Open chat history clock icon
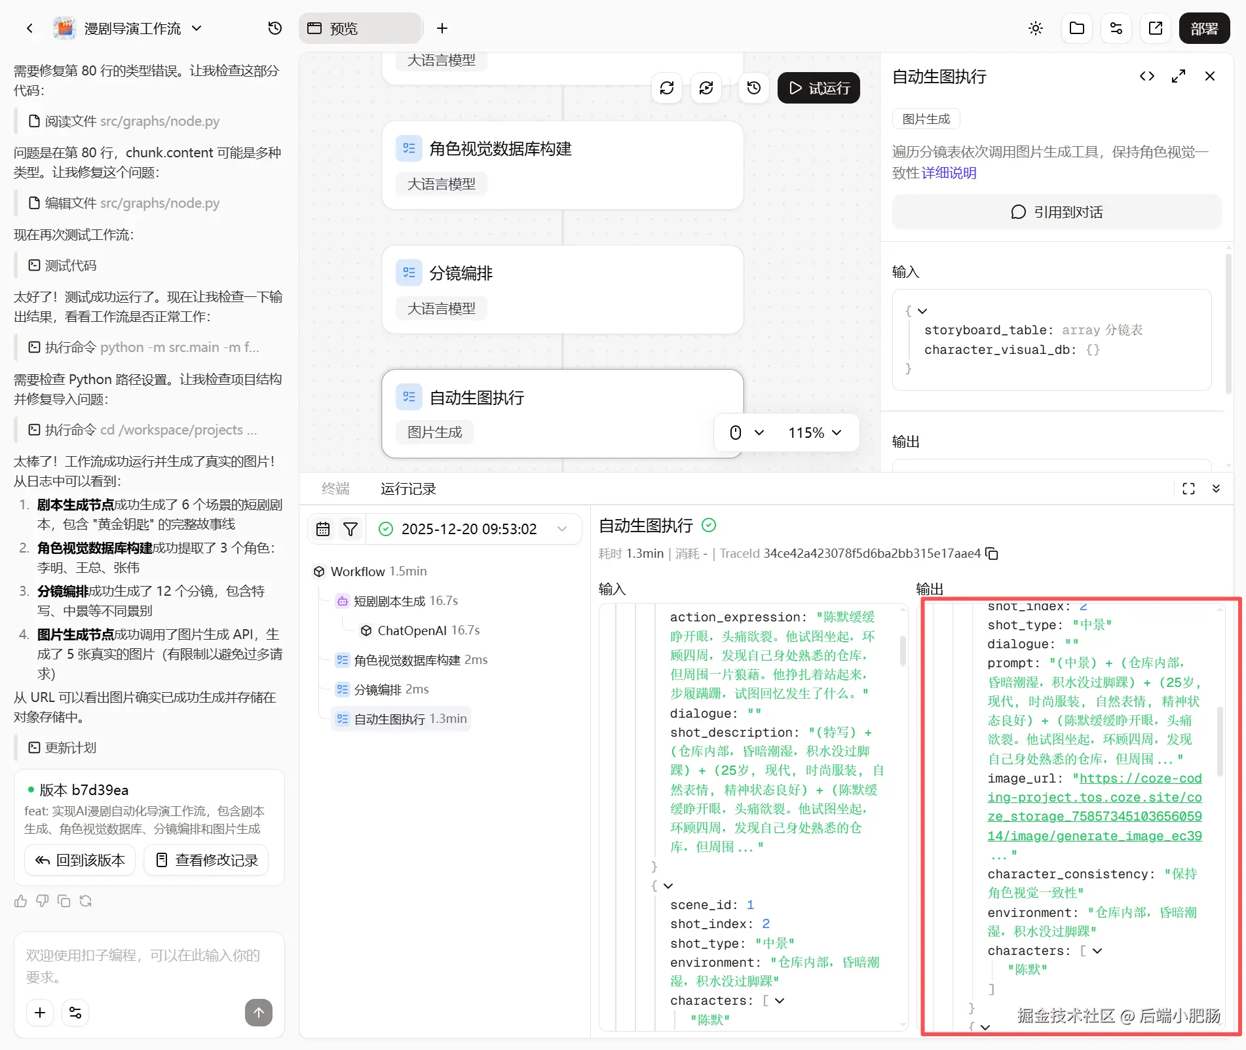The width and height of the screenshot is (1246, 1050). pos(275,28)
